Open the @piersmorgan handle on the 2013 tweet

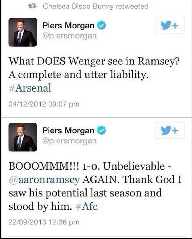pyautogui.click(x=69, y=141)
